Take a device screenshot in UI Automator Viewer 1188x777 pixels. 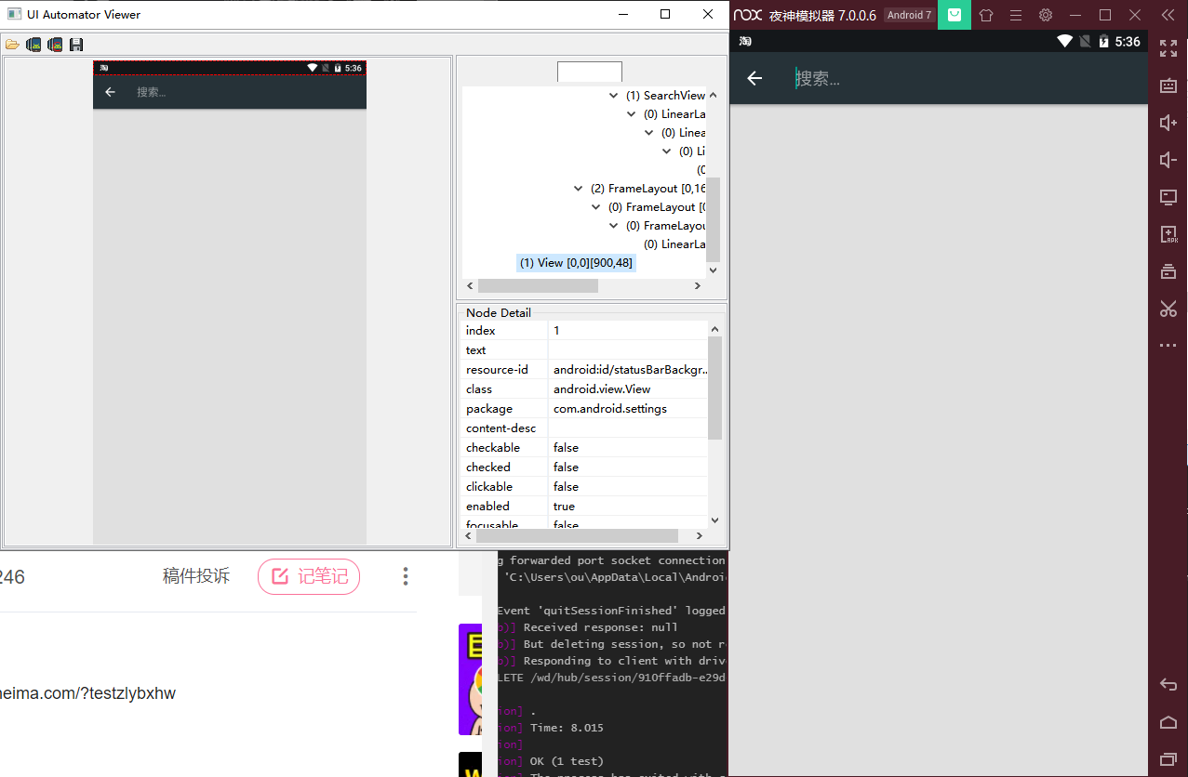pyautogui.click(x=33, y=44)
